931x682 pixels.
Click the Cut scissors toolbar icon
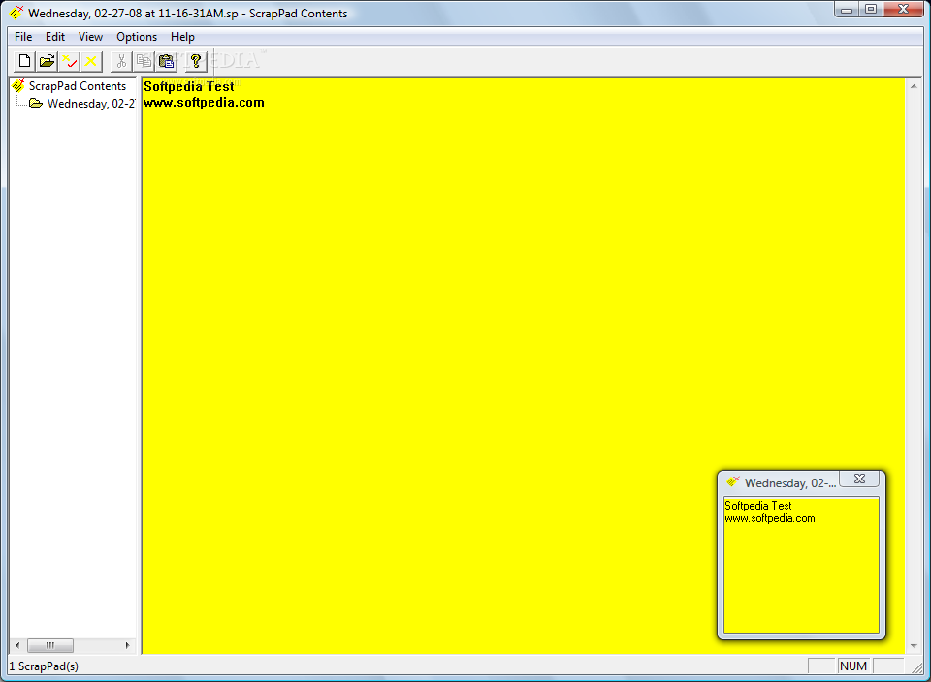(x=122, y=61)
